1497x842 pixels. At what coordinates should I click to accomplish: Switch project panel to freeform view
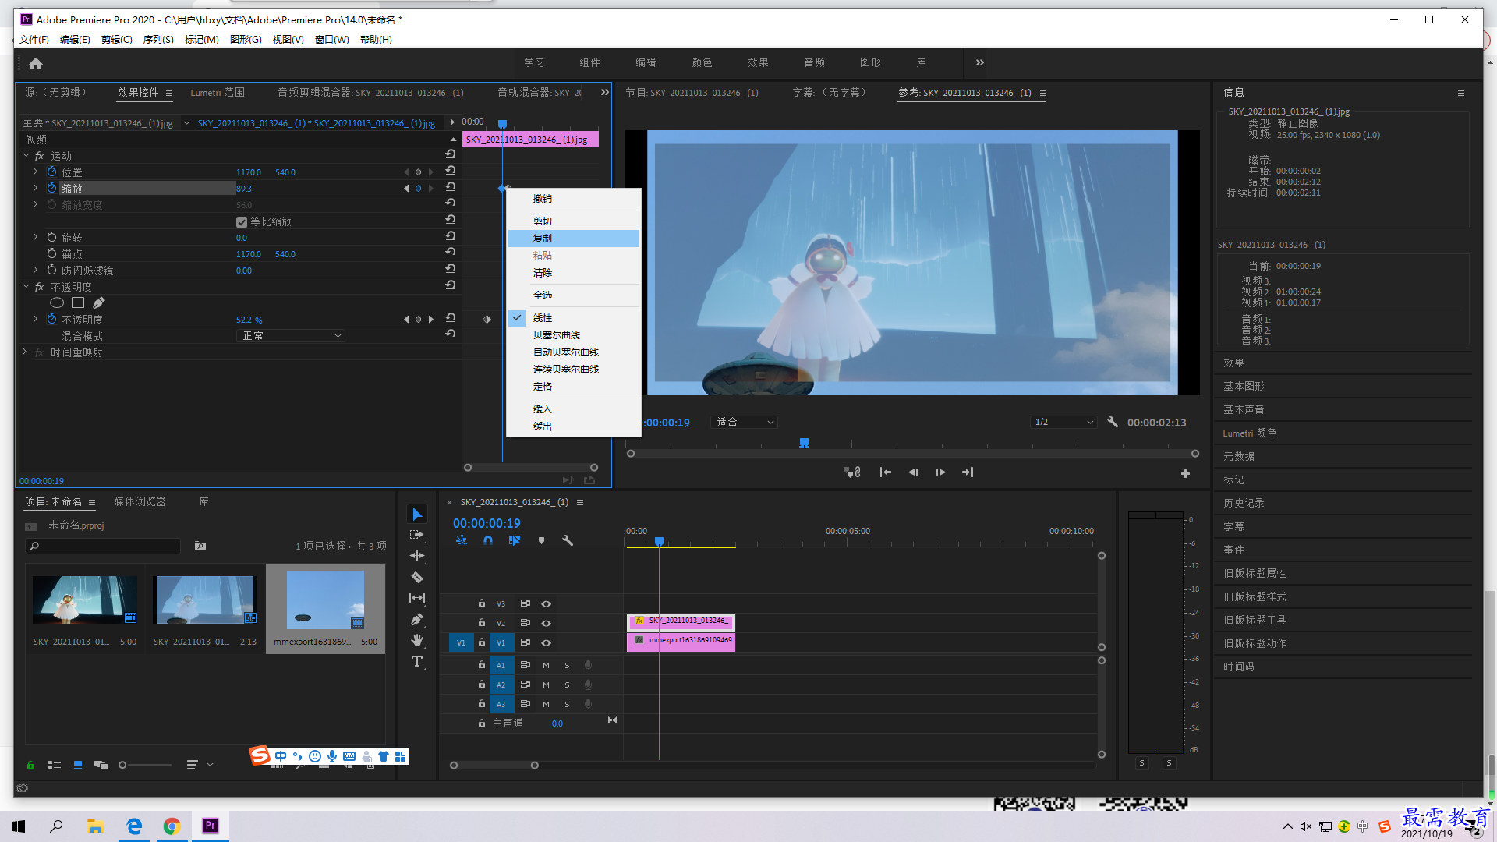(x=101, y=765)
